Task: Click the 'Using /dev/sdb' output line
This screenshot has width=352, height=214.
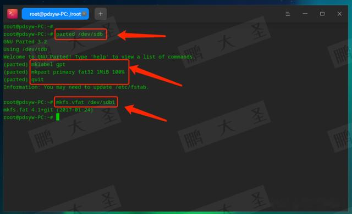Action: (25, 49)
